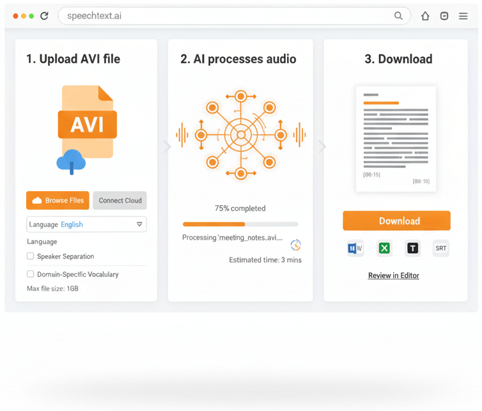Click the '3. Download' heading
This screenshot has width=482, height=411.
point(398,59)
